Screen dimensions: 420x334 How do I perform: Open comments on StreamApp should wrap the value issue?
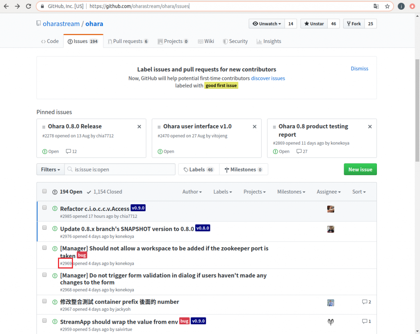(x=366, y=321)
